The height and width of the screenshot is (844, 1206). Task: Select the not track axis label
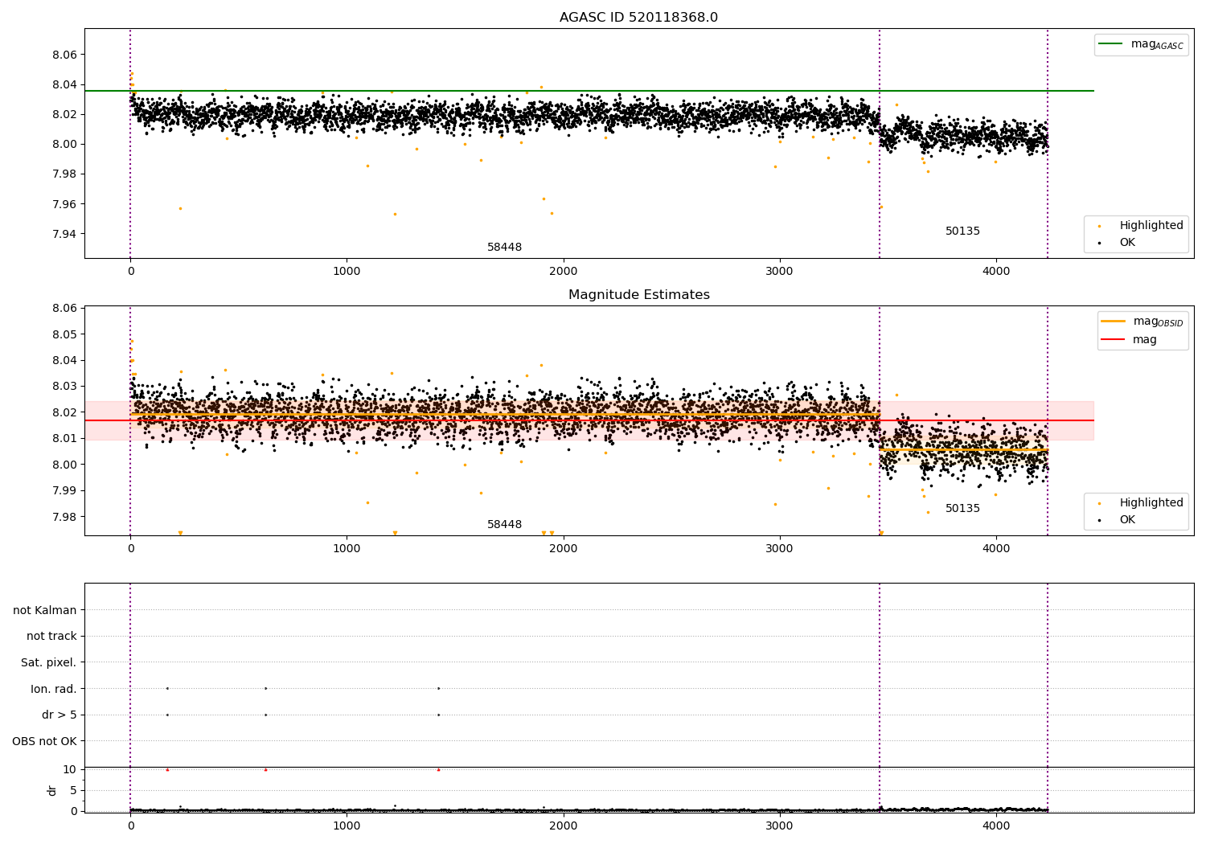(x=51, y=637)
